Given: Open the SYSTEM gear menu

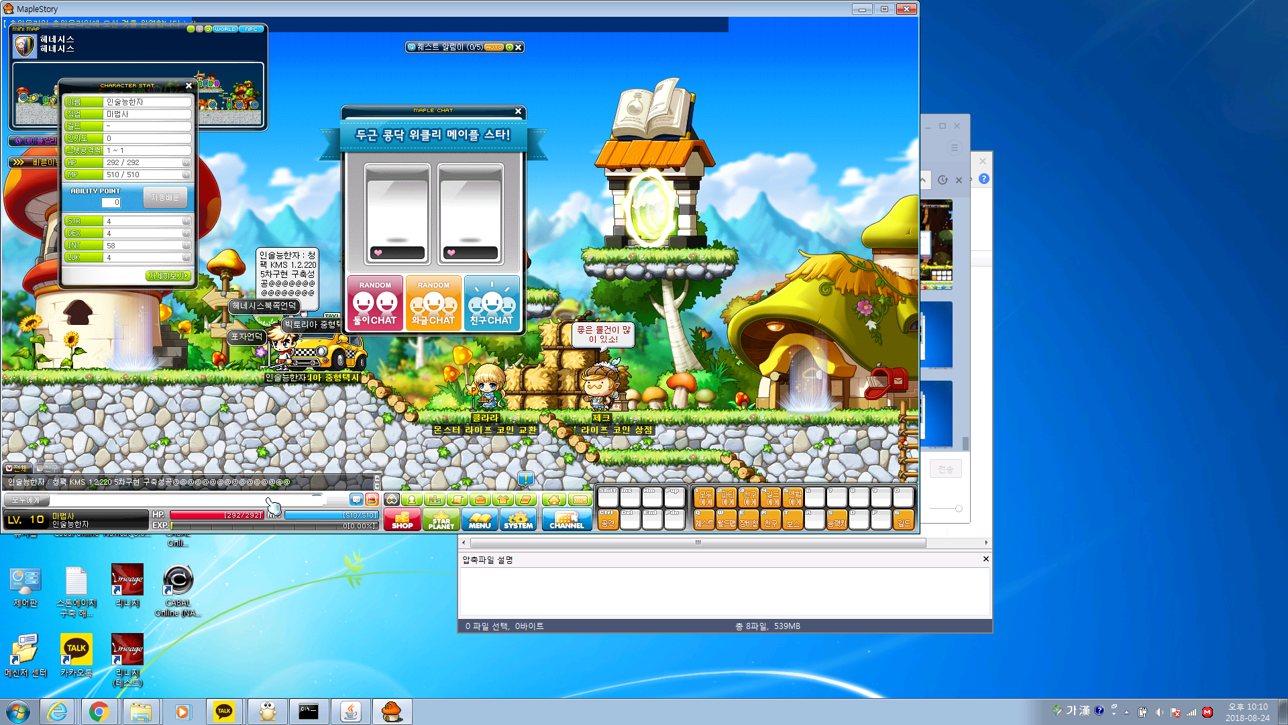Looking at the screenshot, I should (x=518, y=520).
